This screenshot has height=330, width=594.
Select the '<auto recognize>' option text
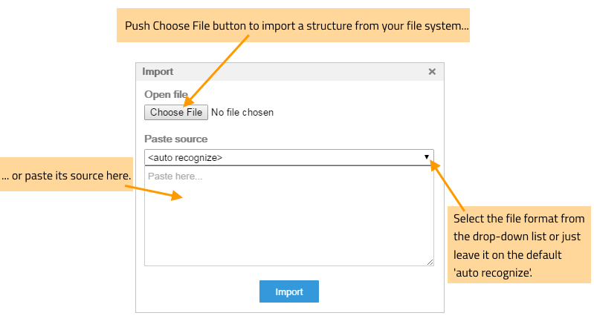tap(185, 157)
